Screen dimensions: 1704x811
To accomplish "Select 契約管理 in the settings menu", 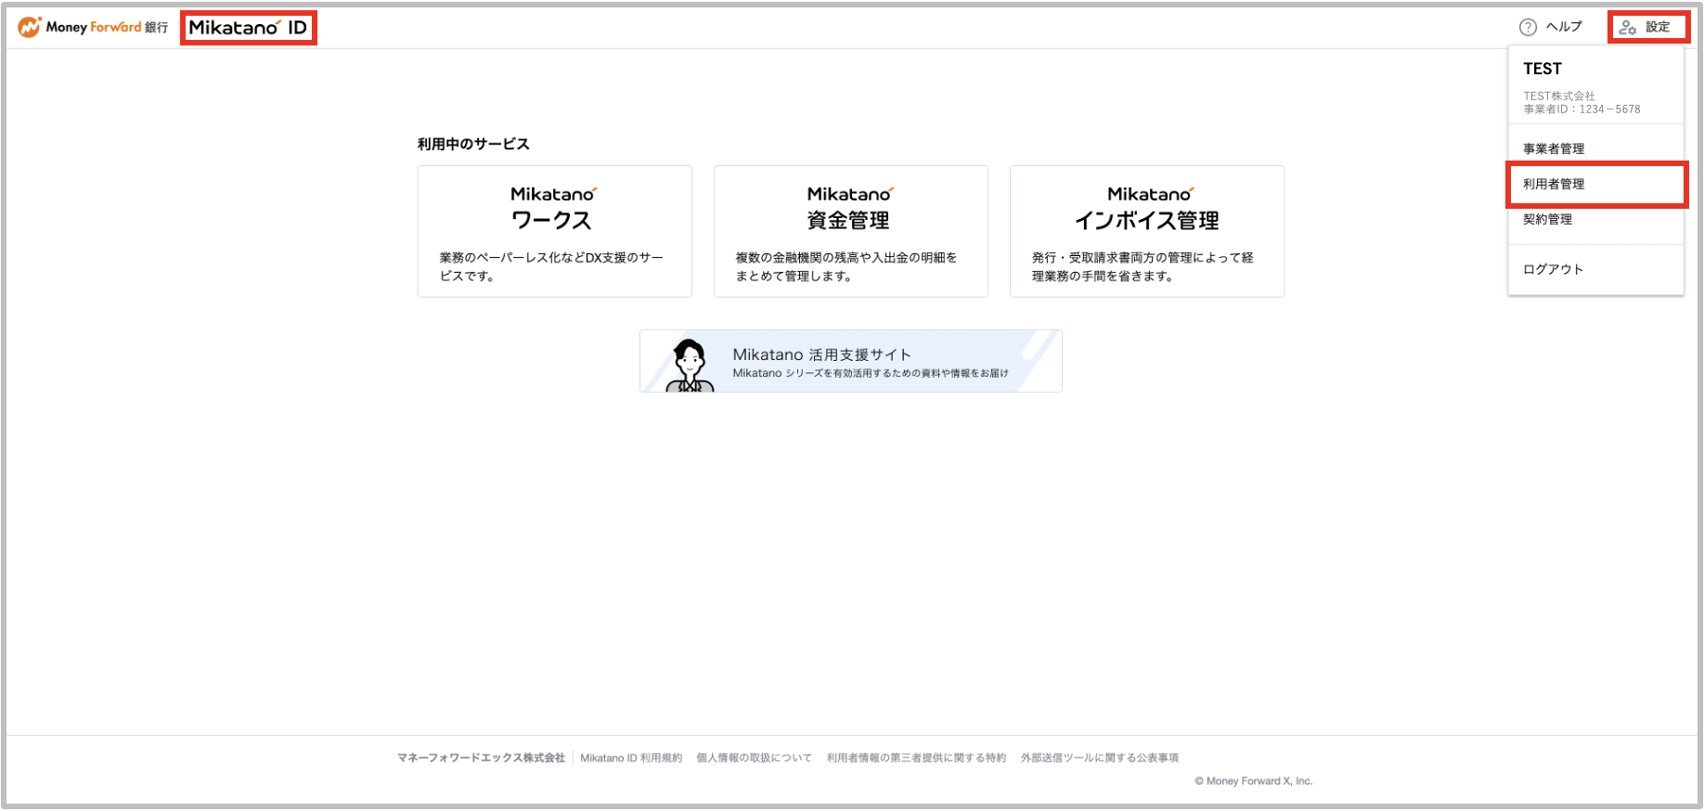I will [1547, 219].
